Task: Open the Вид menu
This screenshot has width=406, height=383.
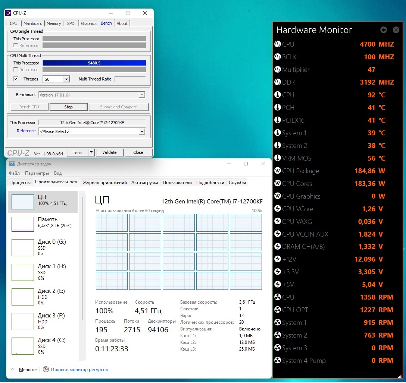Action: (x=58, y=173)
